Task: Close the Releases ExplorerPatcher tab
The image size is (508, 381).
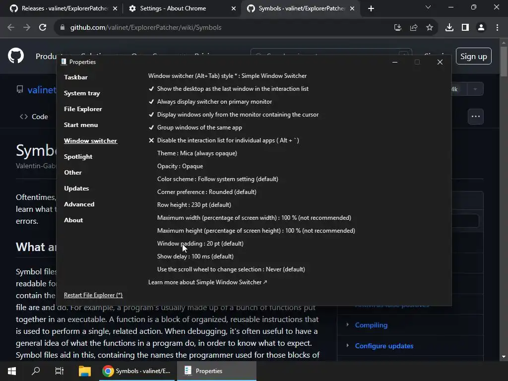Action: pyautogui.click(x=115, y=8)
